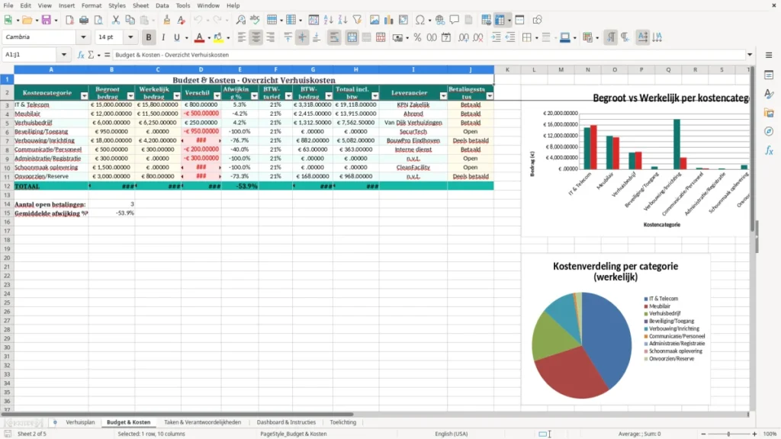Screen dimensions: 781x439
Task: Click Clear Direct Formatting icon
Action: pyautogui.click(x=182, y=20)
